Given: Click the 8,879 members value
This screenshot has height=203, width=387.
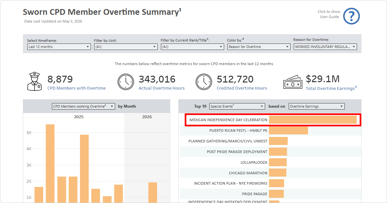Looking at the screenshot, I should pyautogui.click(x=60, y=79).
